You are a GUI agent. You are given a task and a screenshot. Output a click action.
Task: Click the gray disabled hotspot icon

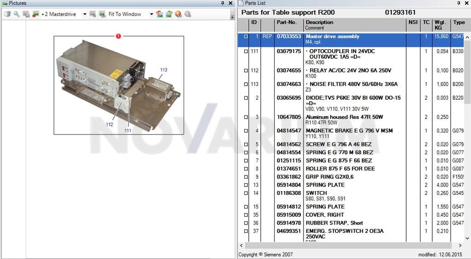188,14
